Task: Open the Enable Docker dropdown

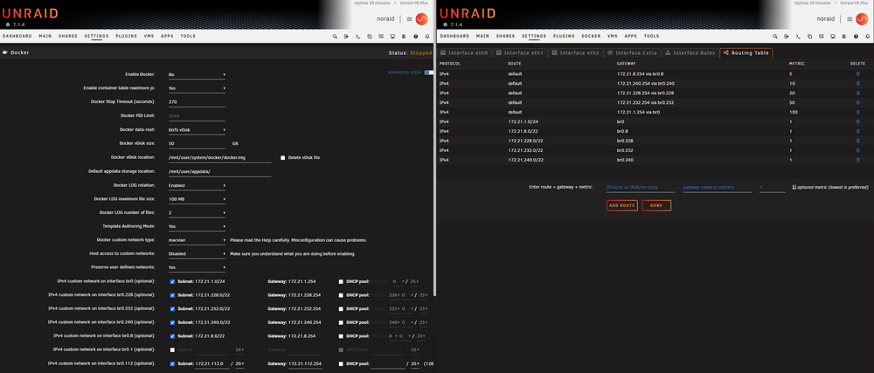Action: 197,74
